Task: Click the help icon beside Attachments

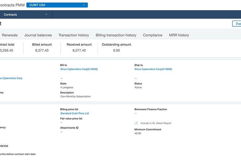Action: (77, 128)
